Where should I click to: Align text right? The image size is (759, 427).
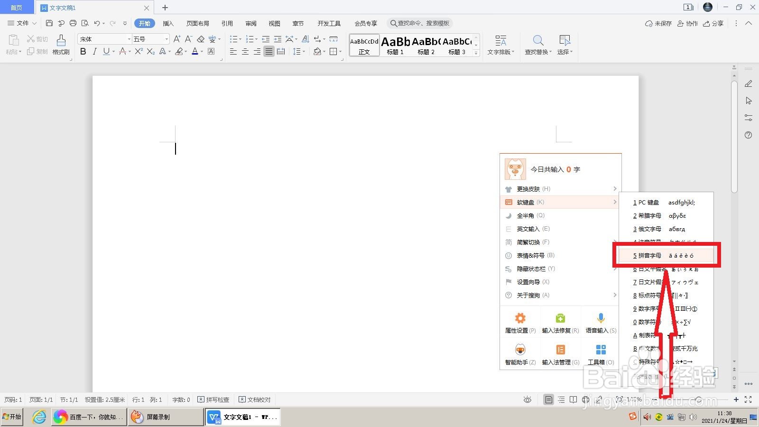(257, 51)
